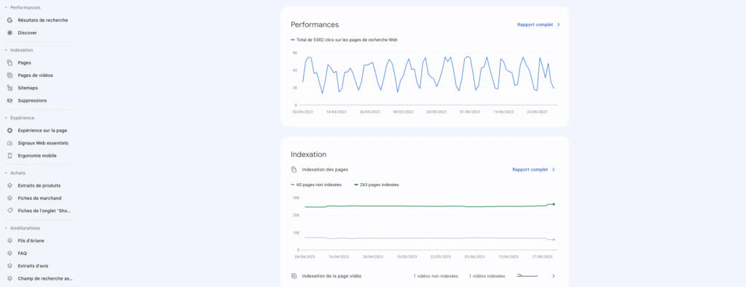This screenshot has height=287, width=746.
Task: Open Signaux Web essentiels
Action: [x=43, y=143]
